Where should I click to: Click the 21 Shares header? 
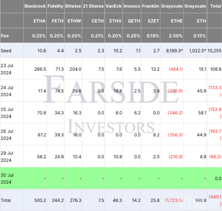click(x=93, y=6)
